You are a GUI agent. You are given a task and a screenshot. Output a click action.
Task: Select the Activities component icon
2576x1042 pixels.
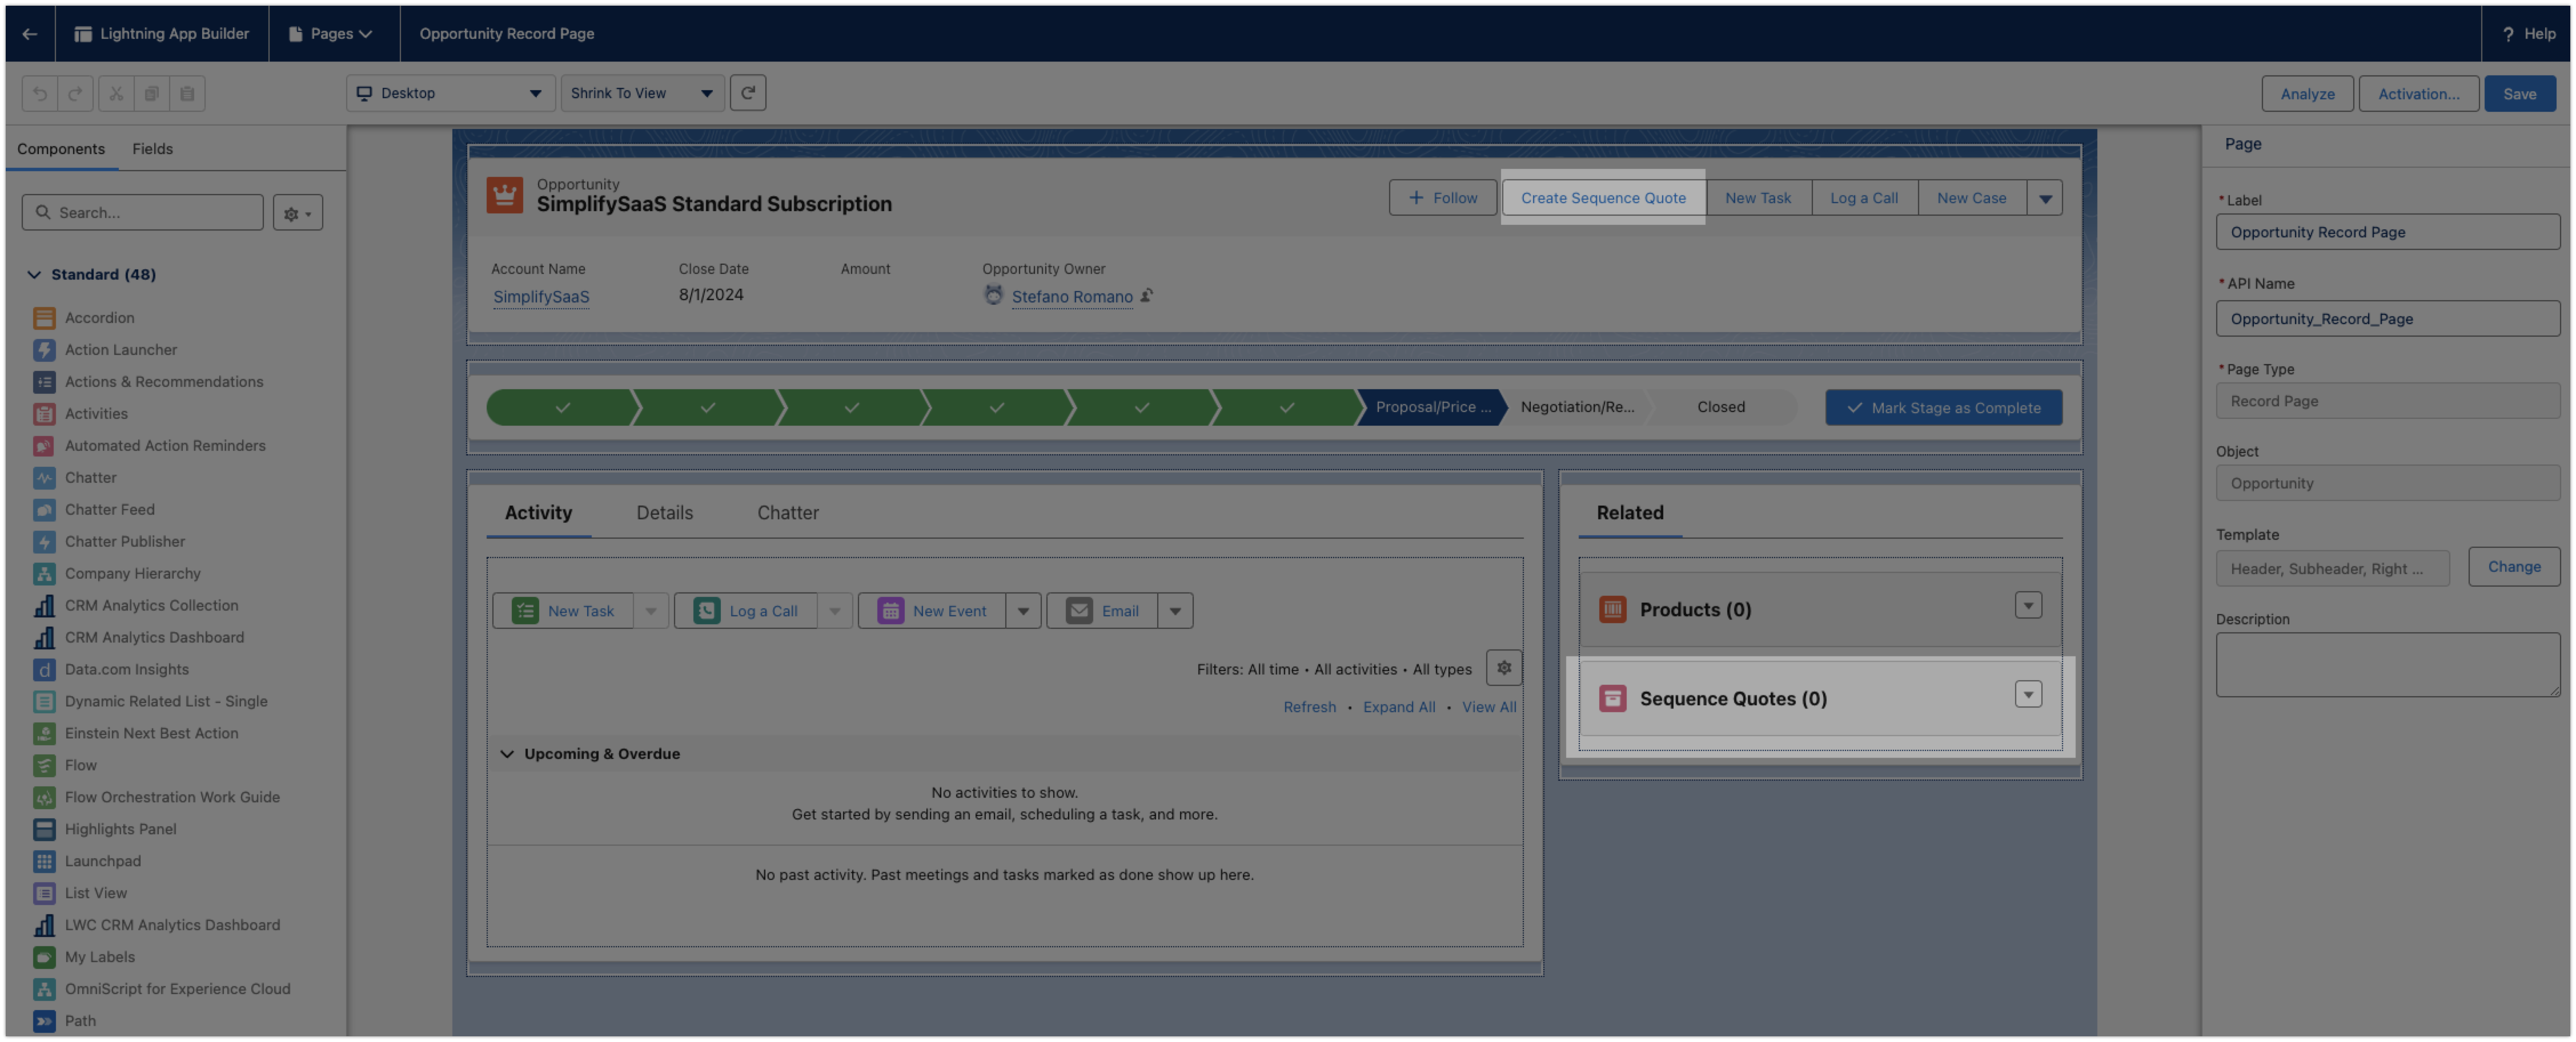click(x=44, y=414)
